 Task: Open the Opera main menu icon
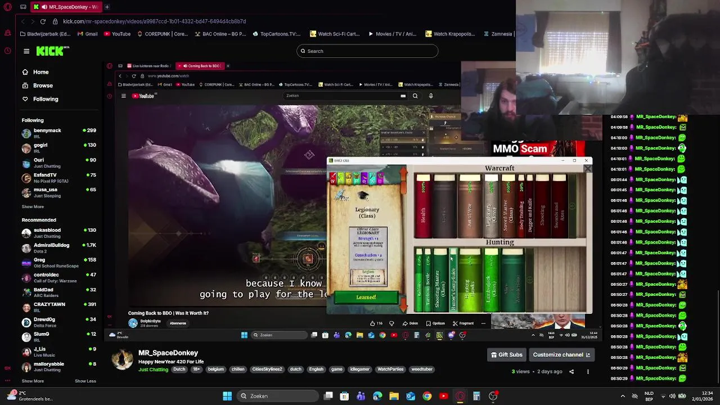point(8,7)
